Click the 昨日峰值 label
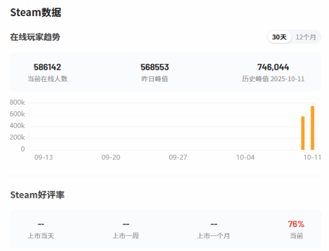This screenshot has width=329, height=251. (155, 79)
